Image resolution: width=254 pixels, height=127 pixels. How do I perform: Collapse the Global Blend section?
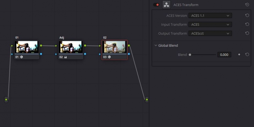coord(156,45)
